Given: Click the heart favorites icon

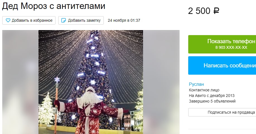Looking at the screenshot, I should pos(8,20).
